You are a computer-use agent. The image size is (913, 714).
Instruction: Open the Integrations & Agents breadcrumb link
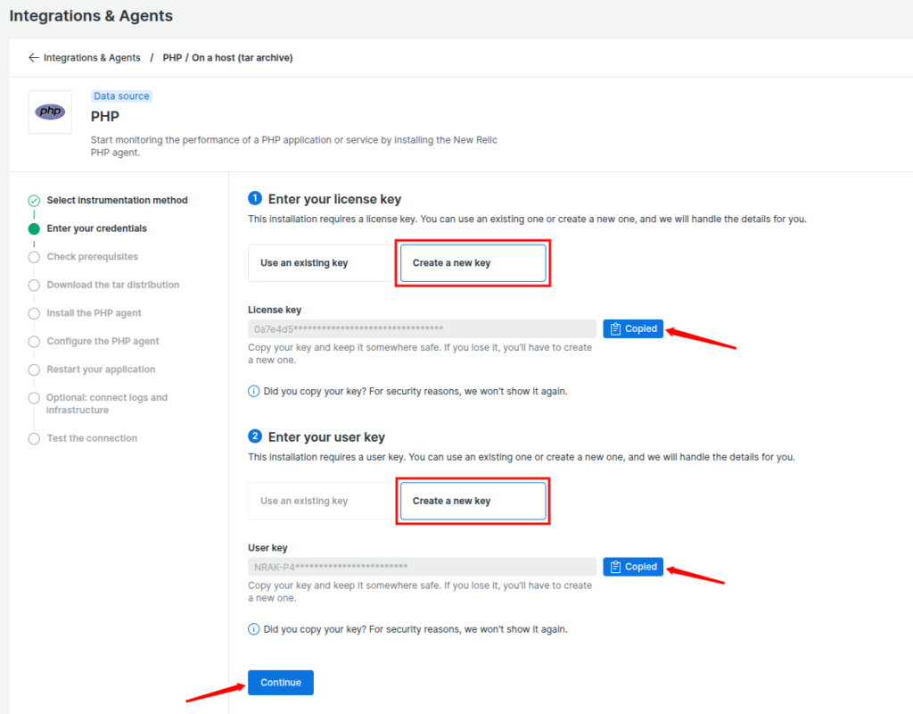(x=90, y=57)
